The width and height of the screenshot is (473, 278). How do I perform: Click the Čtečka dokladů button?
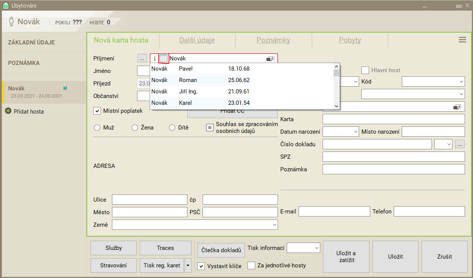pyautogui.click(x=221, y=250)
